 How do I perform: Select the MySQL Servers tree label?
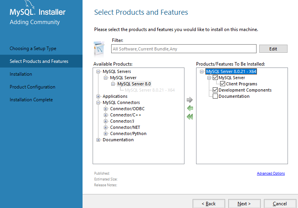[x=117, y=71]
